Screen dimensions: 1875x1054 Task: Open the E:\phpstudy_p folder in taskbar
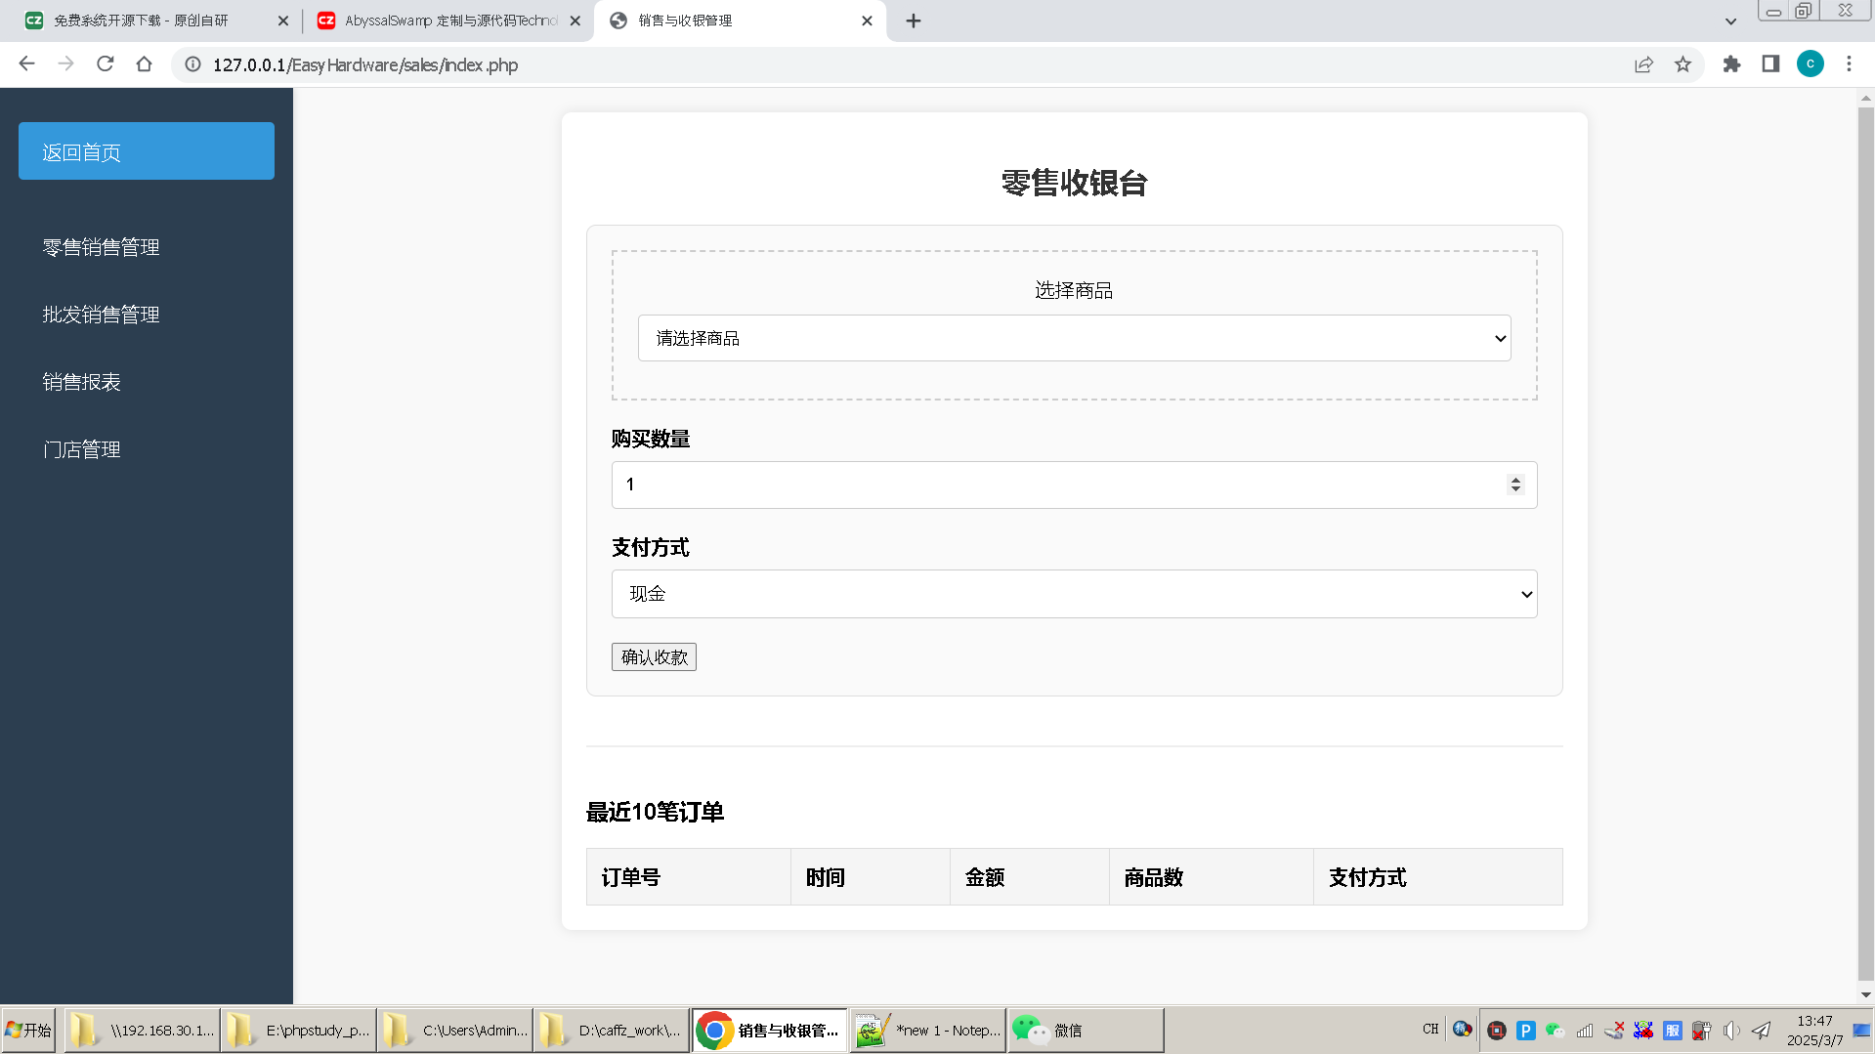(x=298, y=1031)
